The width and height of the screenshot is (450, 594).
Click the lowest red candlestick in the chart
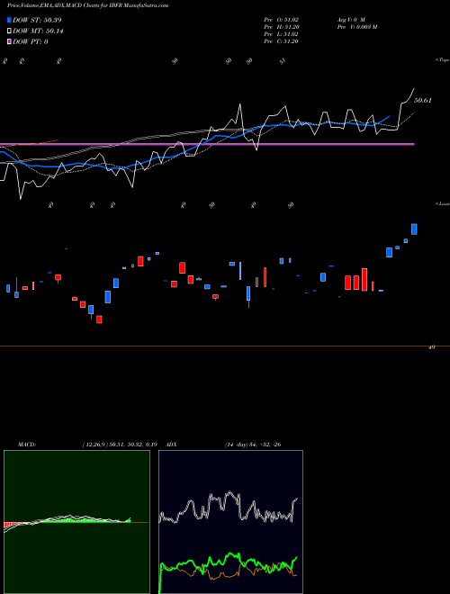[x=99, y=319]
